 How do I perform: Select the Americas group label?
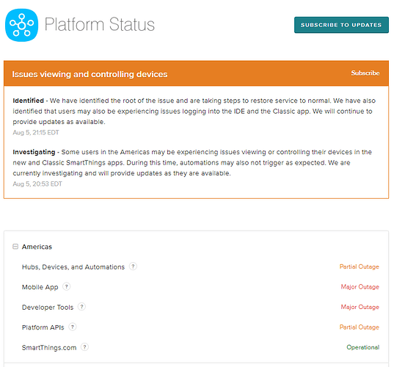tap(37, 247)
